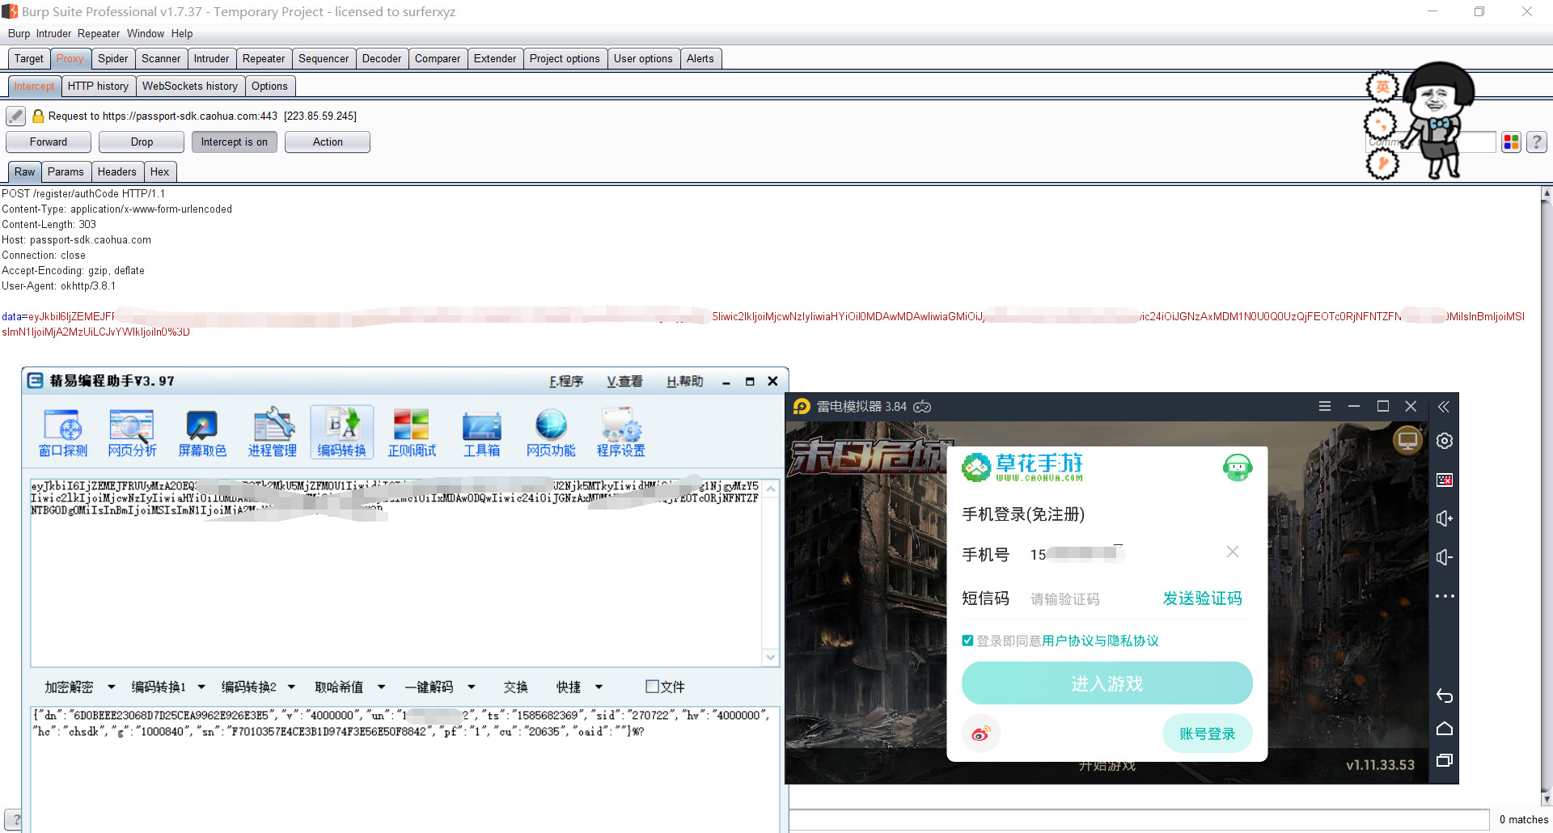Drop the intercepted request

pyautogui.click(x=142, y=142)
